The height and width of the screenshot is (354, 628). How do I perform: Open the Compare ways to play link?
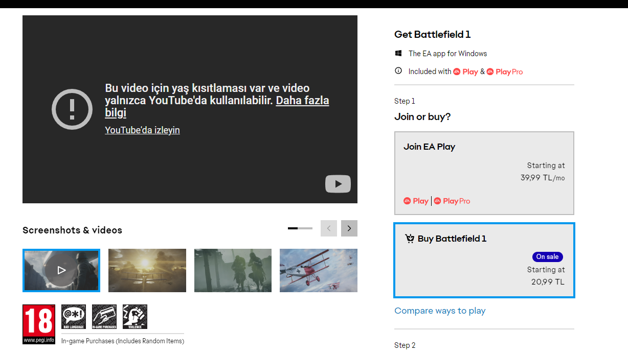tap(440, 311)
